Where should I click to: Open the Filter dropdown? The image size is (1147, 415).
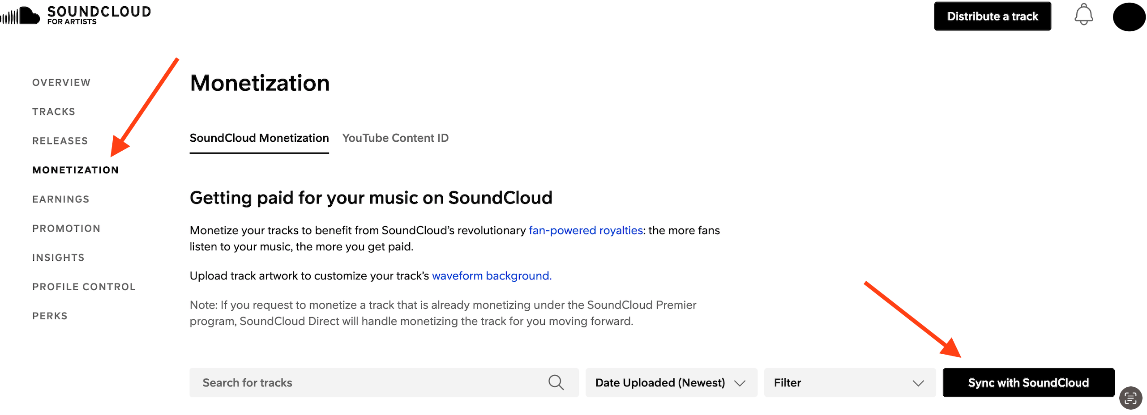[849, 382]
